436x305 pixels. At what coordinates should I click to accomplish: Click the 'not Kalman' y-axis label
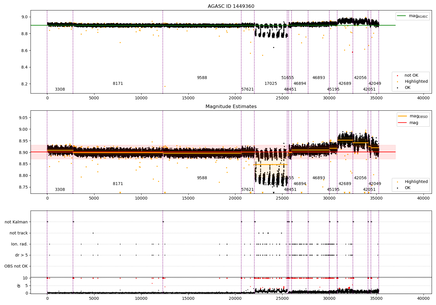pyautogui.click(x=16, y=222)
